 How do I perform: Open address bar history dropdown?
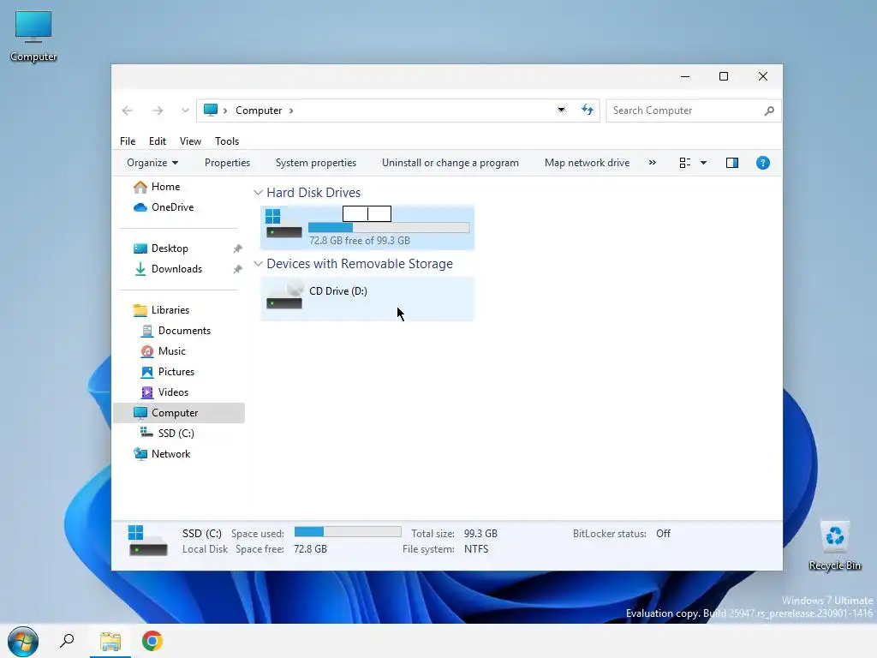point(561,110)
